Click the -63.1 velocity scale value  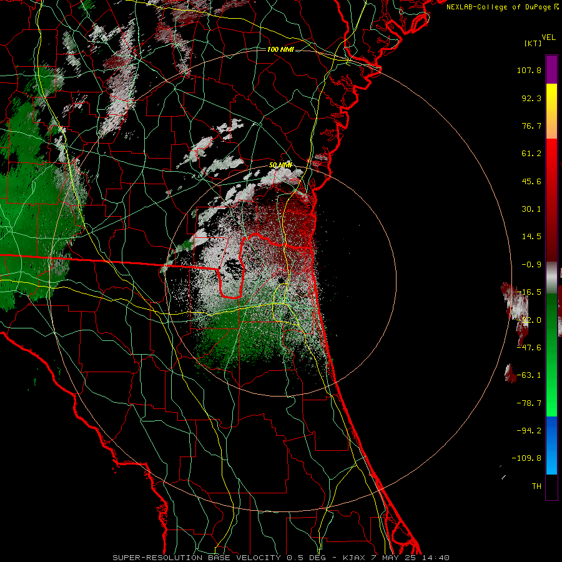click(x=529, y=375)
